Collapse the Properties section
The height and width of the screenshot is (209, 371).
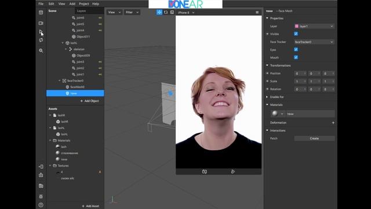click(x=267, y=18)
